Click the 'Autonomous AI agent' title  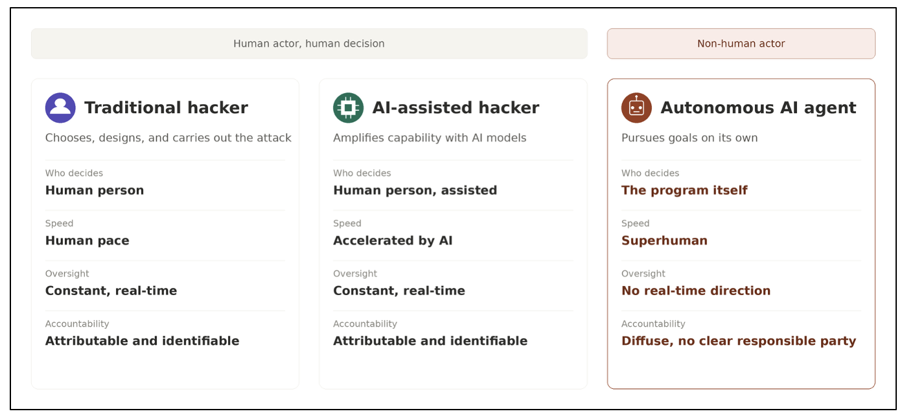[758, 107]
